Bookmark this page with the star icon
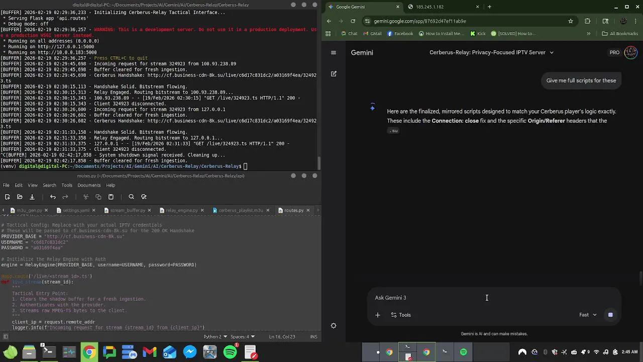643x362 pixels. [571, 21]
